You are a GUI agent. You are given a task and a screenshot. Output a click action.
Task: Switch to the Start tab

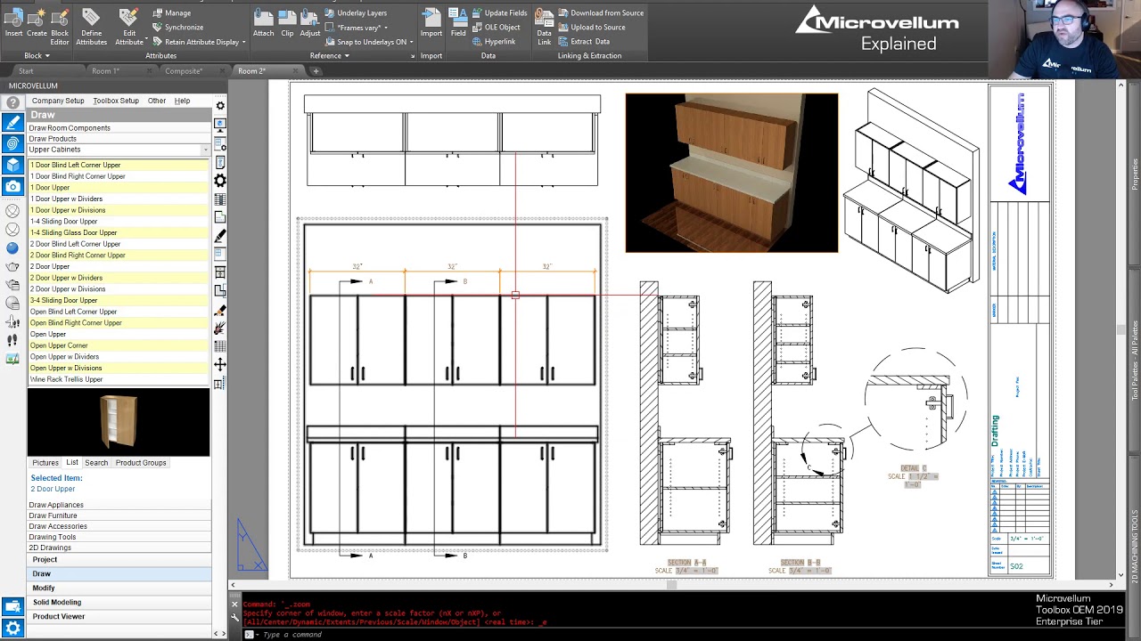pyautogui.click(x=26, y=71)
